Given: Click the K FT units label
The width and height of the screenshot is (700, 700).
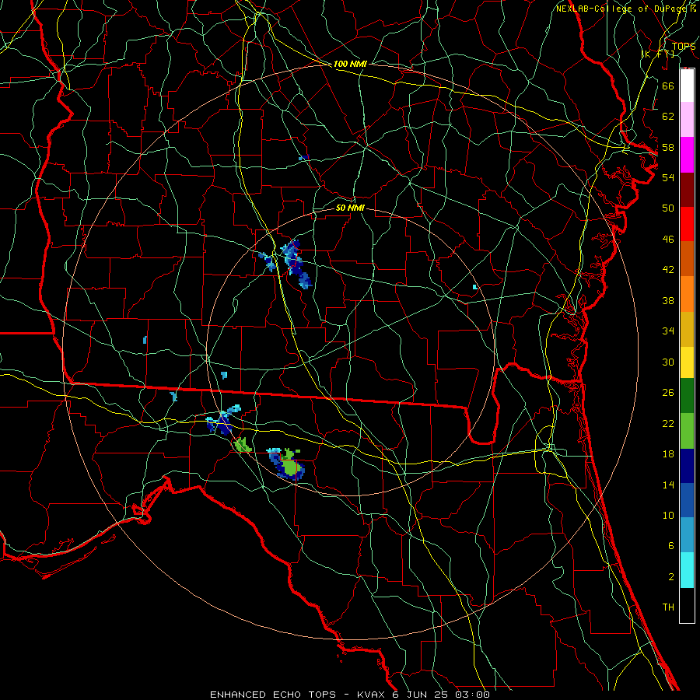Looking at the screenshot, I should point(658,54).
